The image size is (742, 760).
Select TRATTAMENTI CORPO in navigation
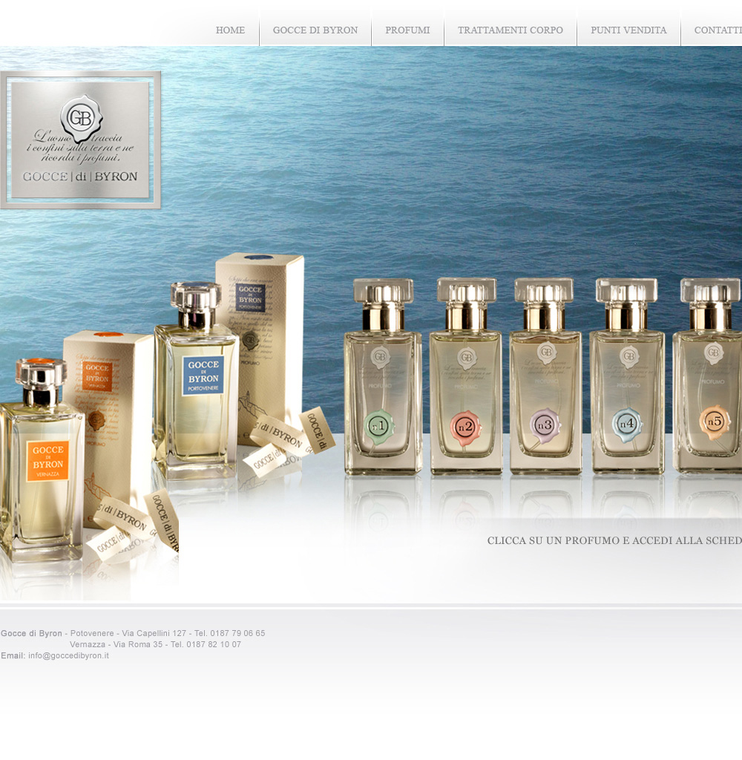[x=510, y=30]
